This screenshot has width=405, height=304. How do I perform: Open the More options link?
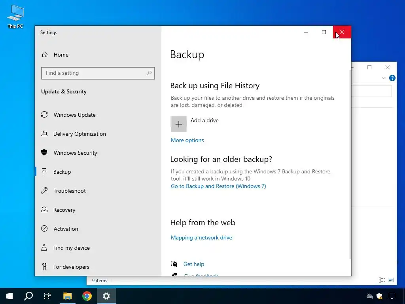(187, 141)
